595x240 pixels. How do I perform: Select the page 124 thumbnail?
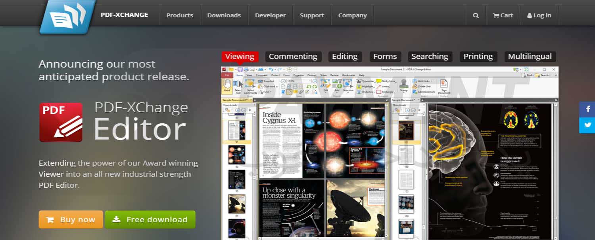(x=406, y=204)
